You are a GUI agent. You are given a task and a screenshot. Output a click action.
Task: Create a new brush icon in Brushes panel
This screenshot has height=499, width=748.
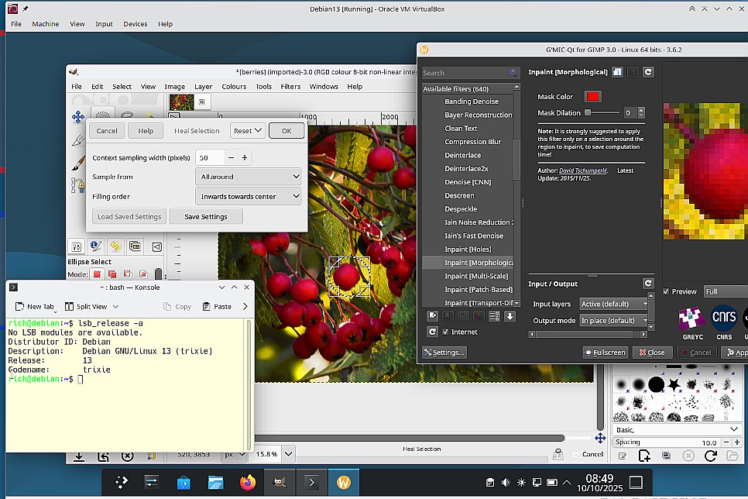(x=644, y=457)
